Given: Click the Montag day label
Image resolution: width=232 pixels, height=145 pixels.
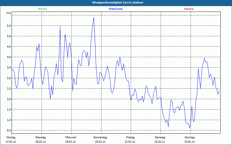Looking at the screenshot, I should pyautogui.click(x=11, y=137).
